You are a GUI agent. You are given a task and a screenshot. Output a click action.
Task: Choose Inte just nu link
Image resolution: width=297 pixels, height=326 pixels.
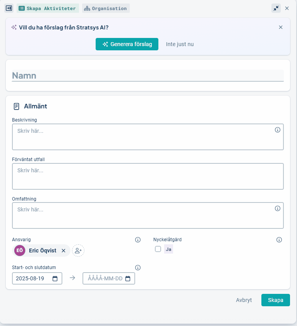tap(180, 44)
